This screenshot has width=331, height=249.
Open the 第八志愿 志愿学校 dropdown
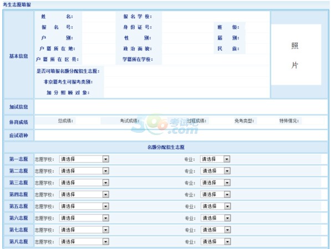[x=84, y=242]
